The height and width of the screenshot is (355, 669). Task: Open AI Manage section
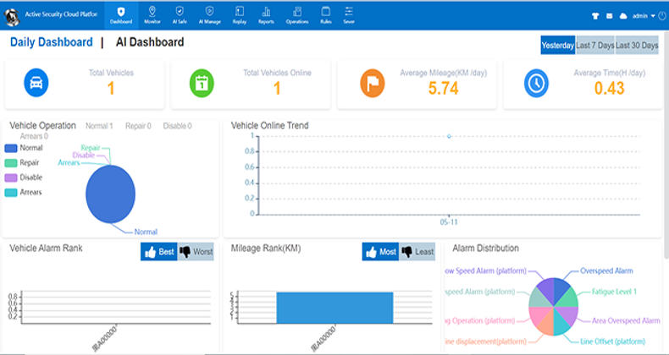[x=209, y=16]
